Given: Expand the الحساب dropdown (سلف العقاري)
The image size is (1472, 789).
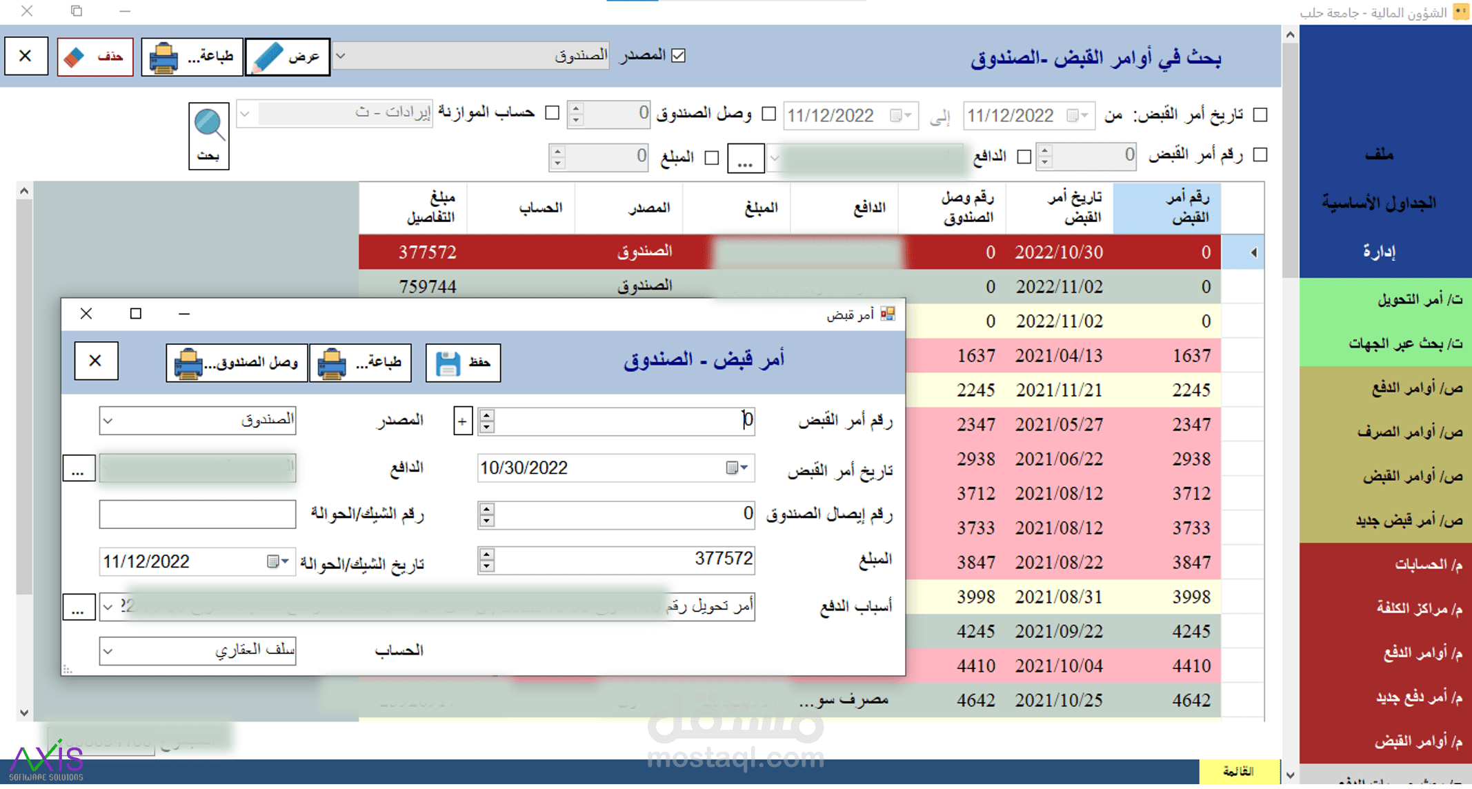Looking at the screenshot, I should pyautogui.click(x=108, y=650).
